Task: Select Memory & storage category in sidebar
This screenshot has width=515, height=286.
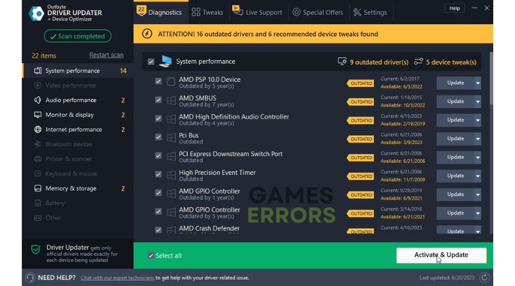Action: coord(78,188)
